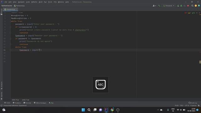
Task: Open the Password run configuration dropdown
Action: [x=169, y=6]
